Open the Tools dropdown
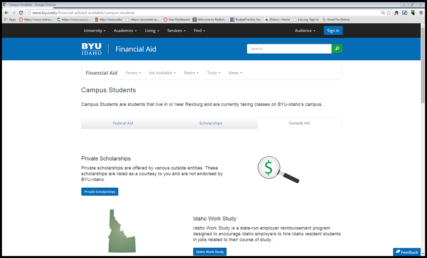The image size is (427, 258). [x=213, y=73]
